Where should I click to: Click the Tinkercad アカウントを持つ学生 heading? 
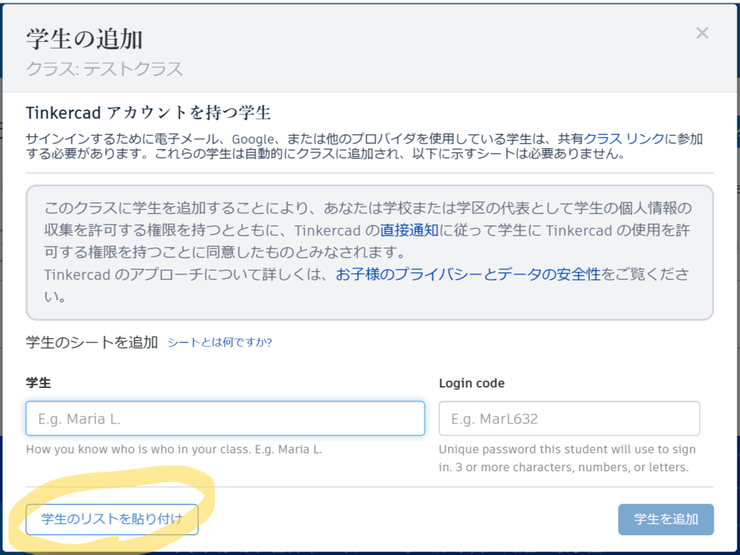(148, 113)
